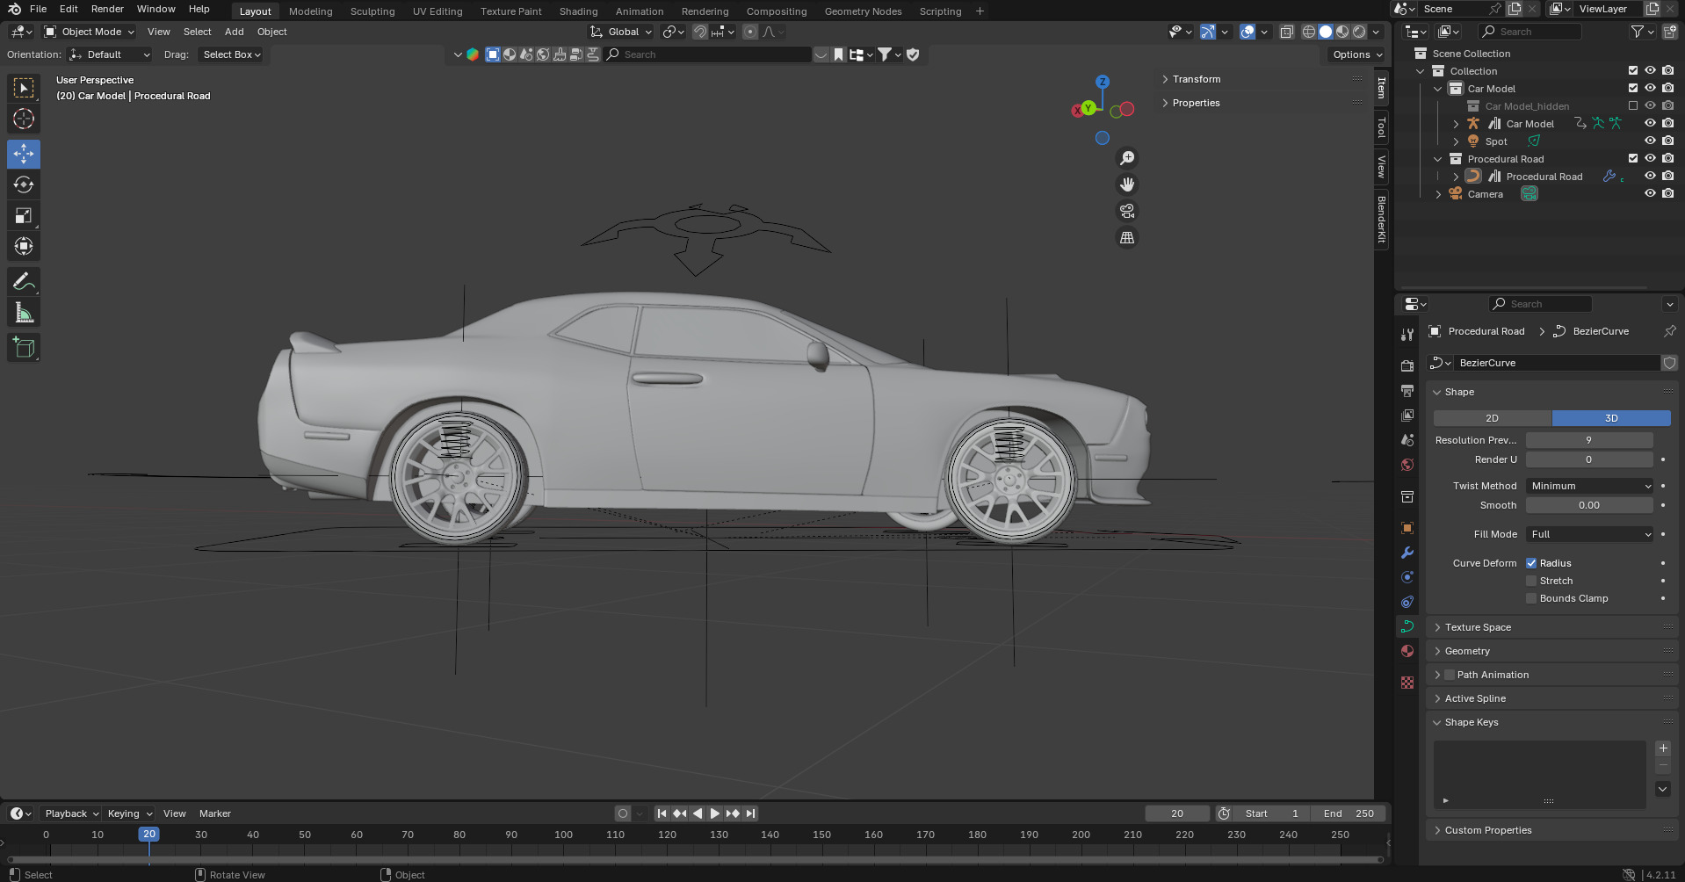Enable the Bounds Clamp checkbox
The height and width of the screenshot is (882, 1685).
[1531, 598]
